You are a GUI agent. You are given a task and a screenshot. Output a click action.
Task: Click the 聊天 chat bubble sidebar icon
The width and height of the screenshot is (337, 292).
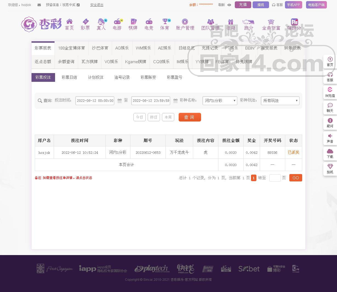click(x=330, y=105)
